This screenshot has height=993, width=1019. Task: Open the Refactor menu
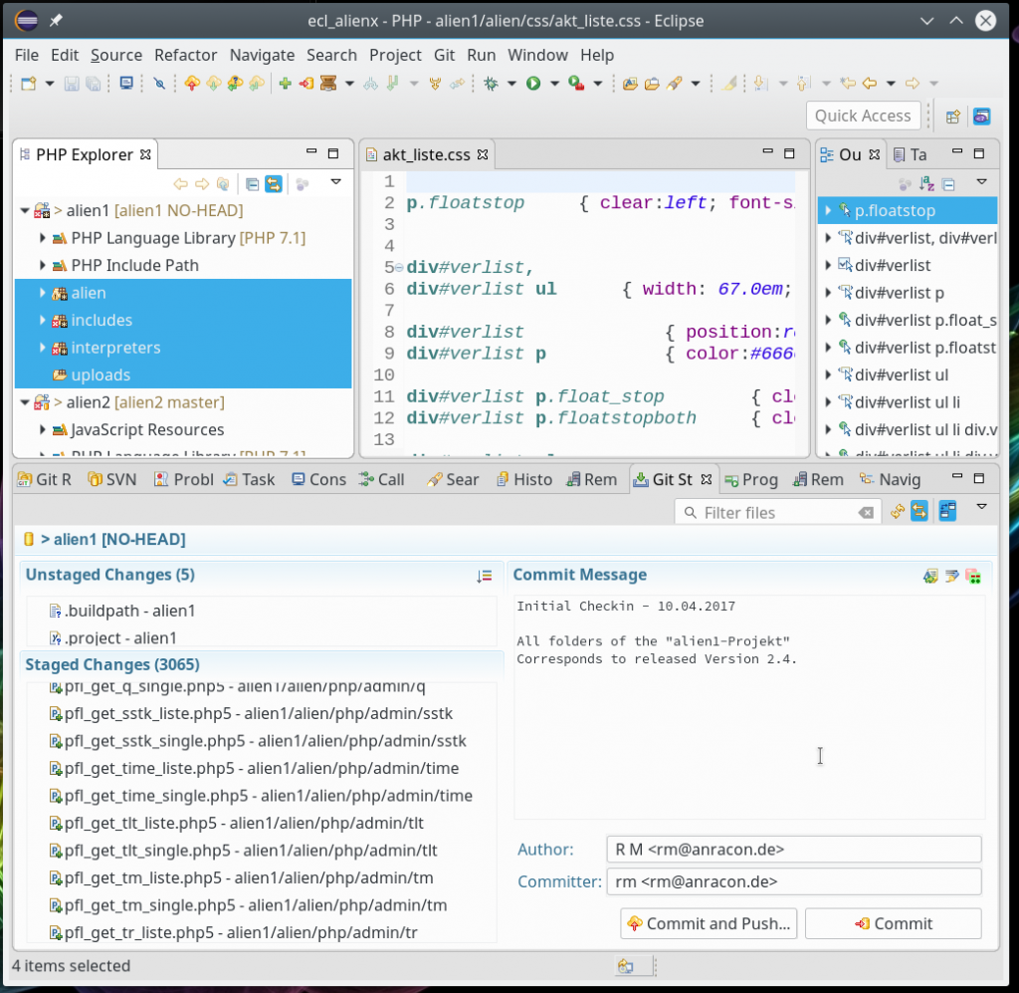(185, 55)
